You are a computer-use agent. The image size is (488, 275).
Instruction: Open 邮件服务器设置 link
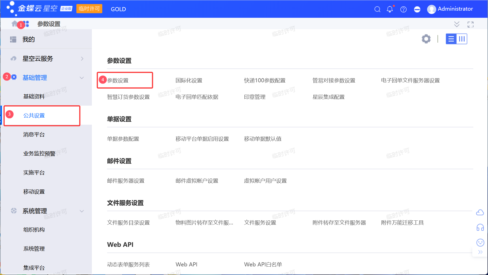tap(126, 181)
